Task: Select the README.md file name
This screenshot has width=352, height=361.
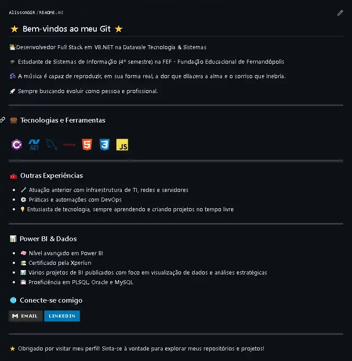Action: pos(51,12)
